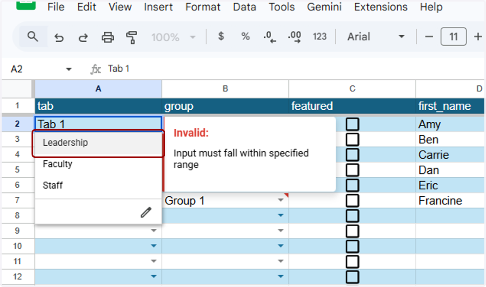486x287 pixels.
Task: Activate the paint format tool
Action: (x=131, y=37)
